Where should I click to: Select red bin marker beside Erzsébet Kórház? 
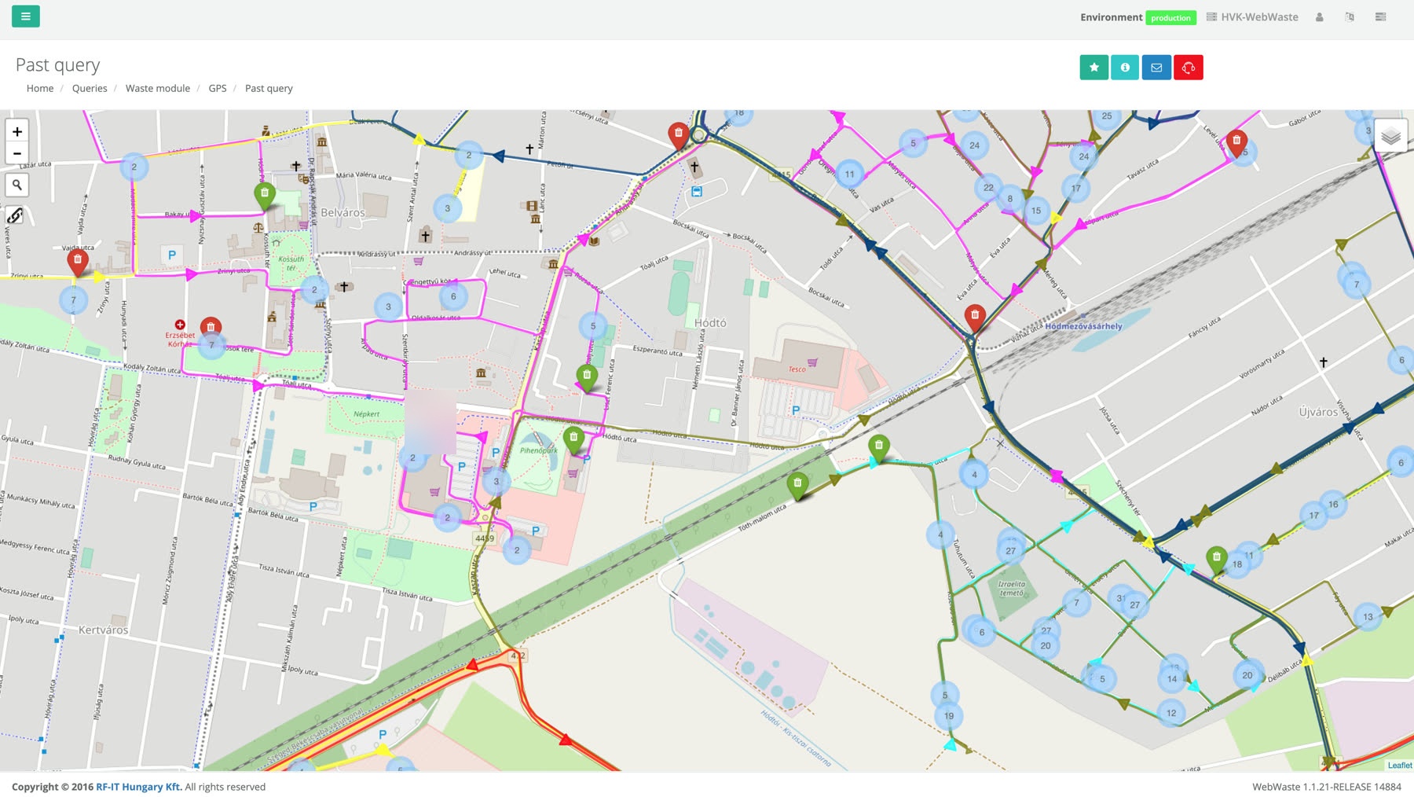pos(211,329)
